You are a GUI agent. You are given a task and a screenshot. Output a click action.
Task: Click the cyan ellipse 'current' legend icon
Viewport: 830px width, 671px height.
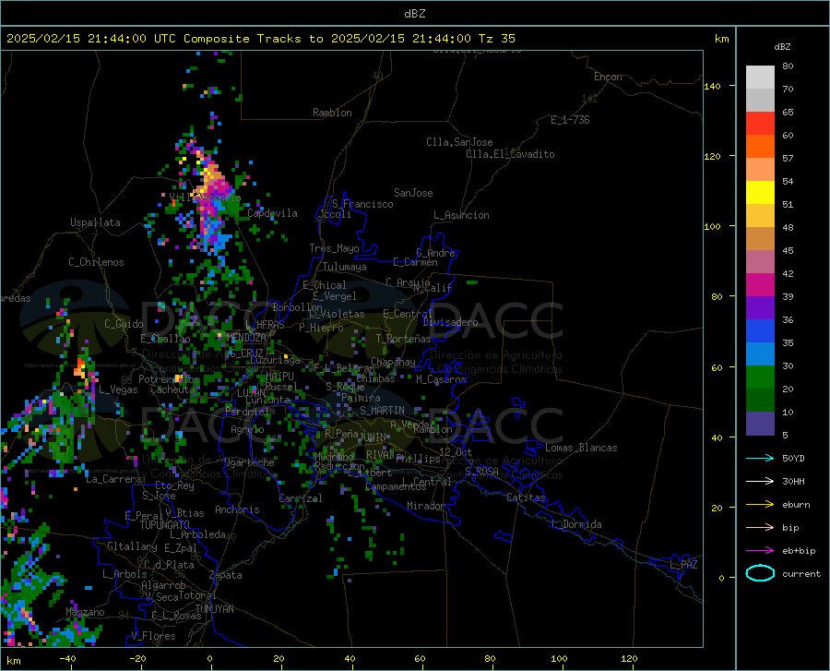pos(760,573)
